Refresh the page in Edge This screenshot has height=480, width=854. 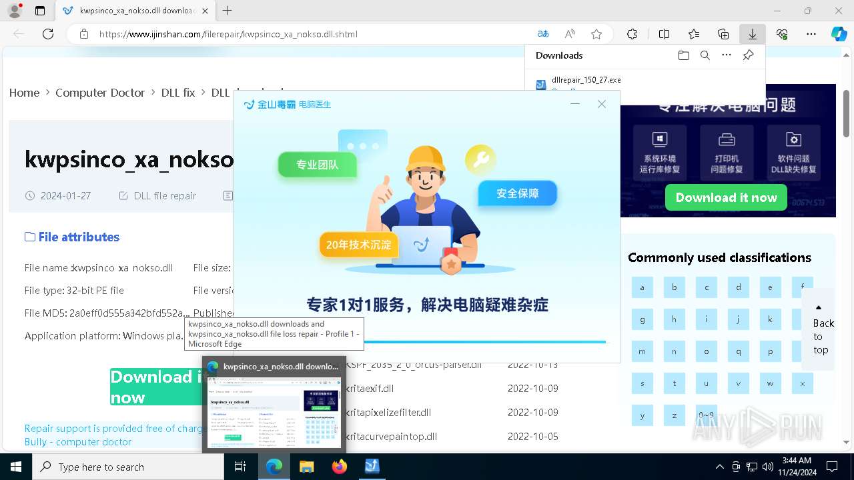48,34
